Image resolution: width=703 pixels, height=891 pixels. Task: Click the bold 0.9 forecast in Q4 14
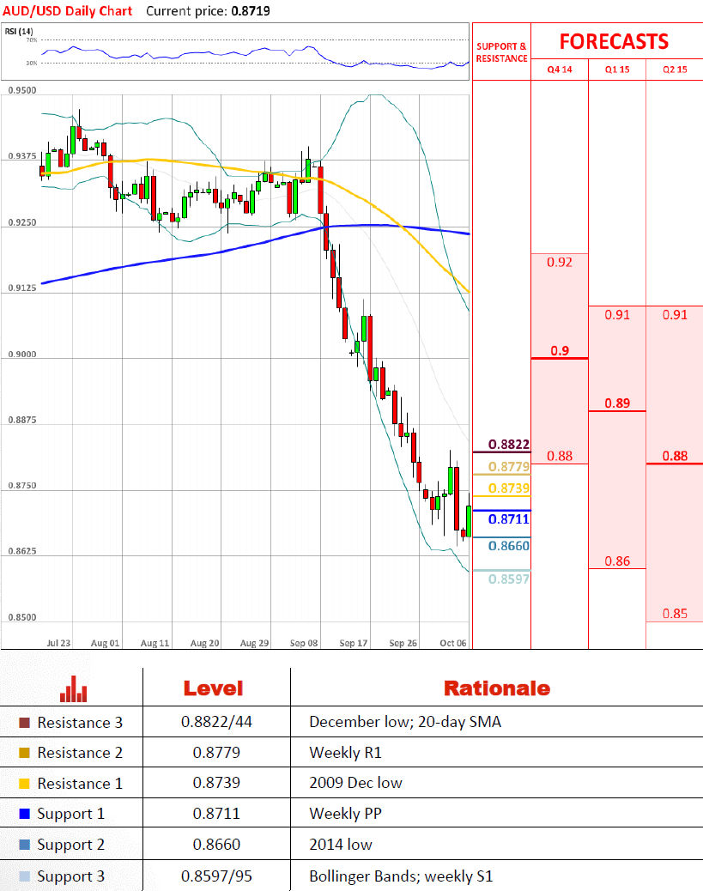click(x=560, y=350)
